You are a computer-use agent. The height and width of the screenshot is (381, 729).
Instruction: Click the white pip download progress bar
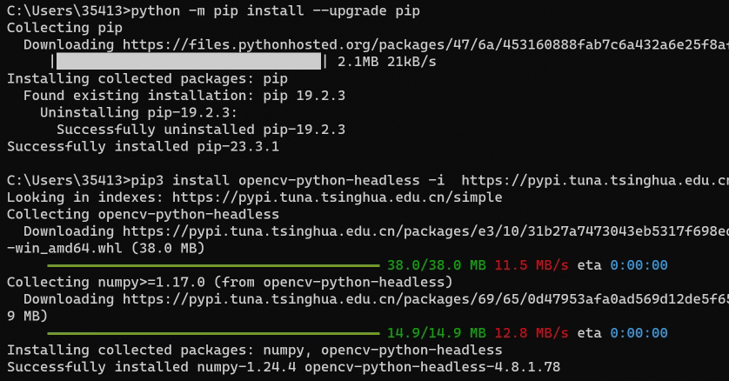point(189,62)
